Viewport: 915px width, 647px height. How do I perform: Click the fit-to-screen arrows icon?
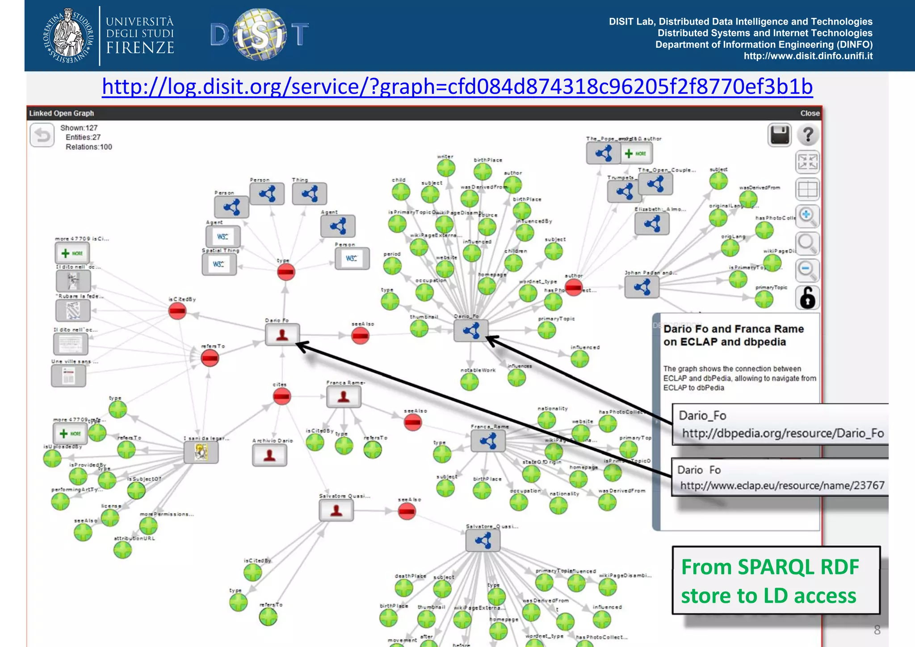click(x=808, y=162)
